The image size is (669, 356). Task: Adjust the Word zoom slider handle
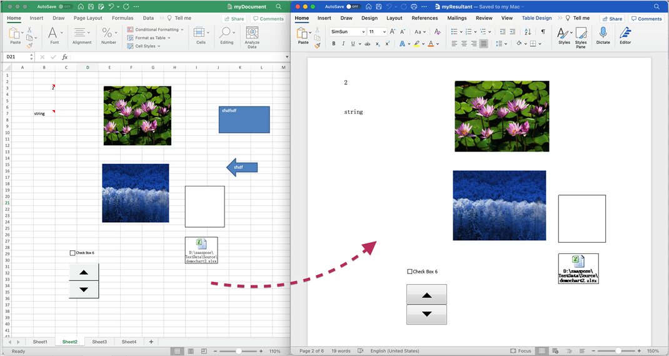point(618,351)
